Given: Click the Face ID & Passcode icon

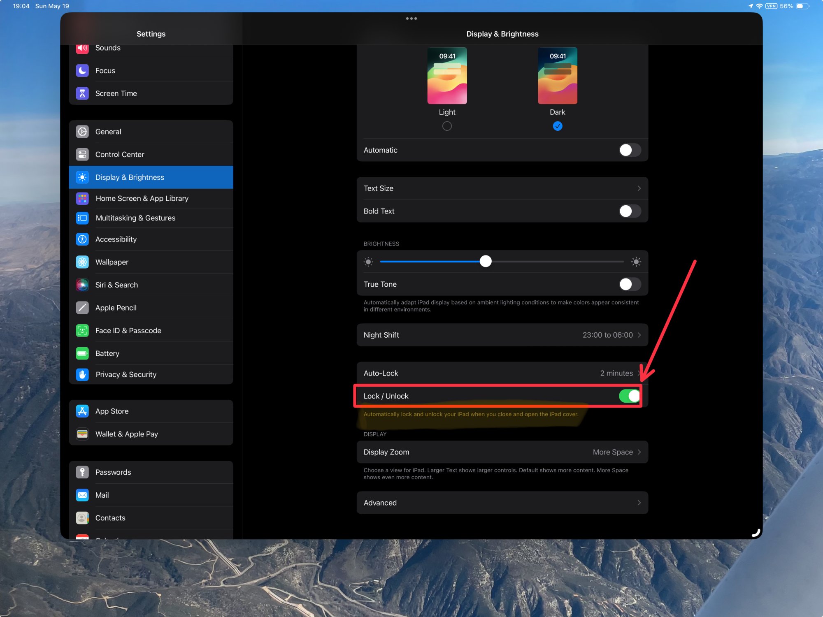Looking at the screenshot, I should pos(82,331).
